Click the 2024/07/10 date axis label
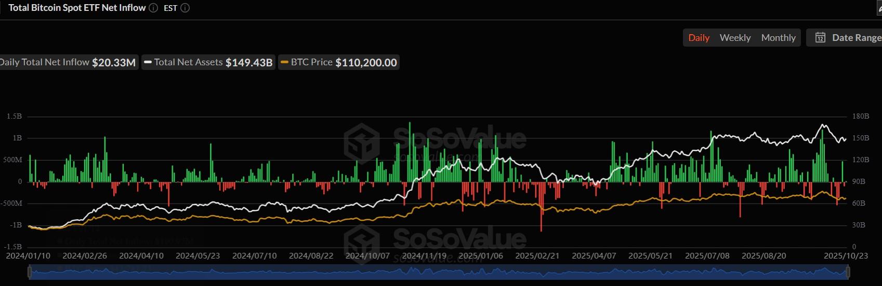Screen dimensions: 882x286 click(254, 255)
